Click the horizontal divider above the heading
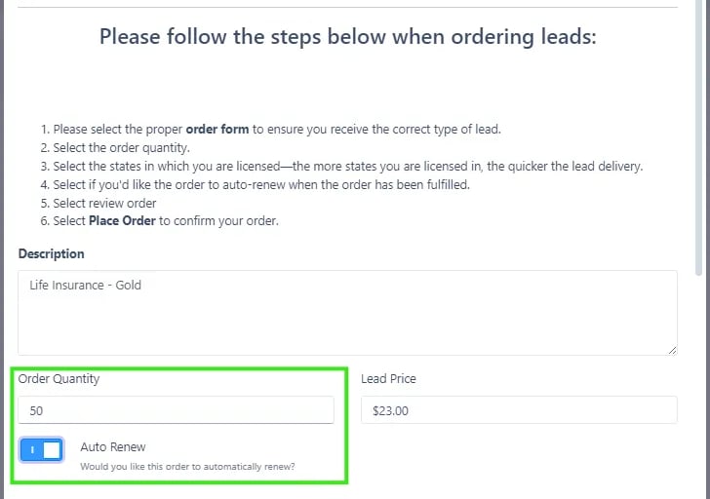 347,8
